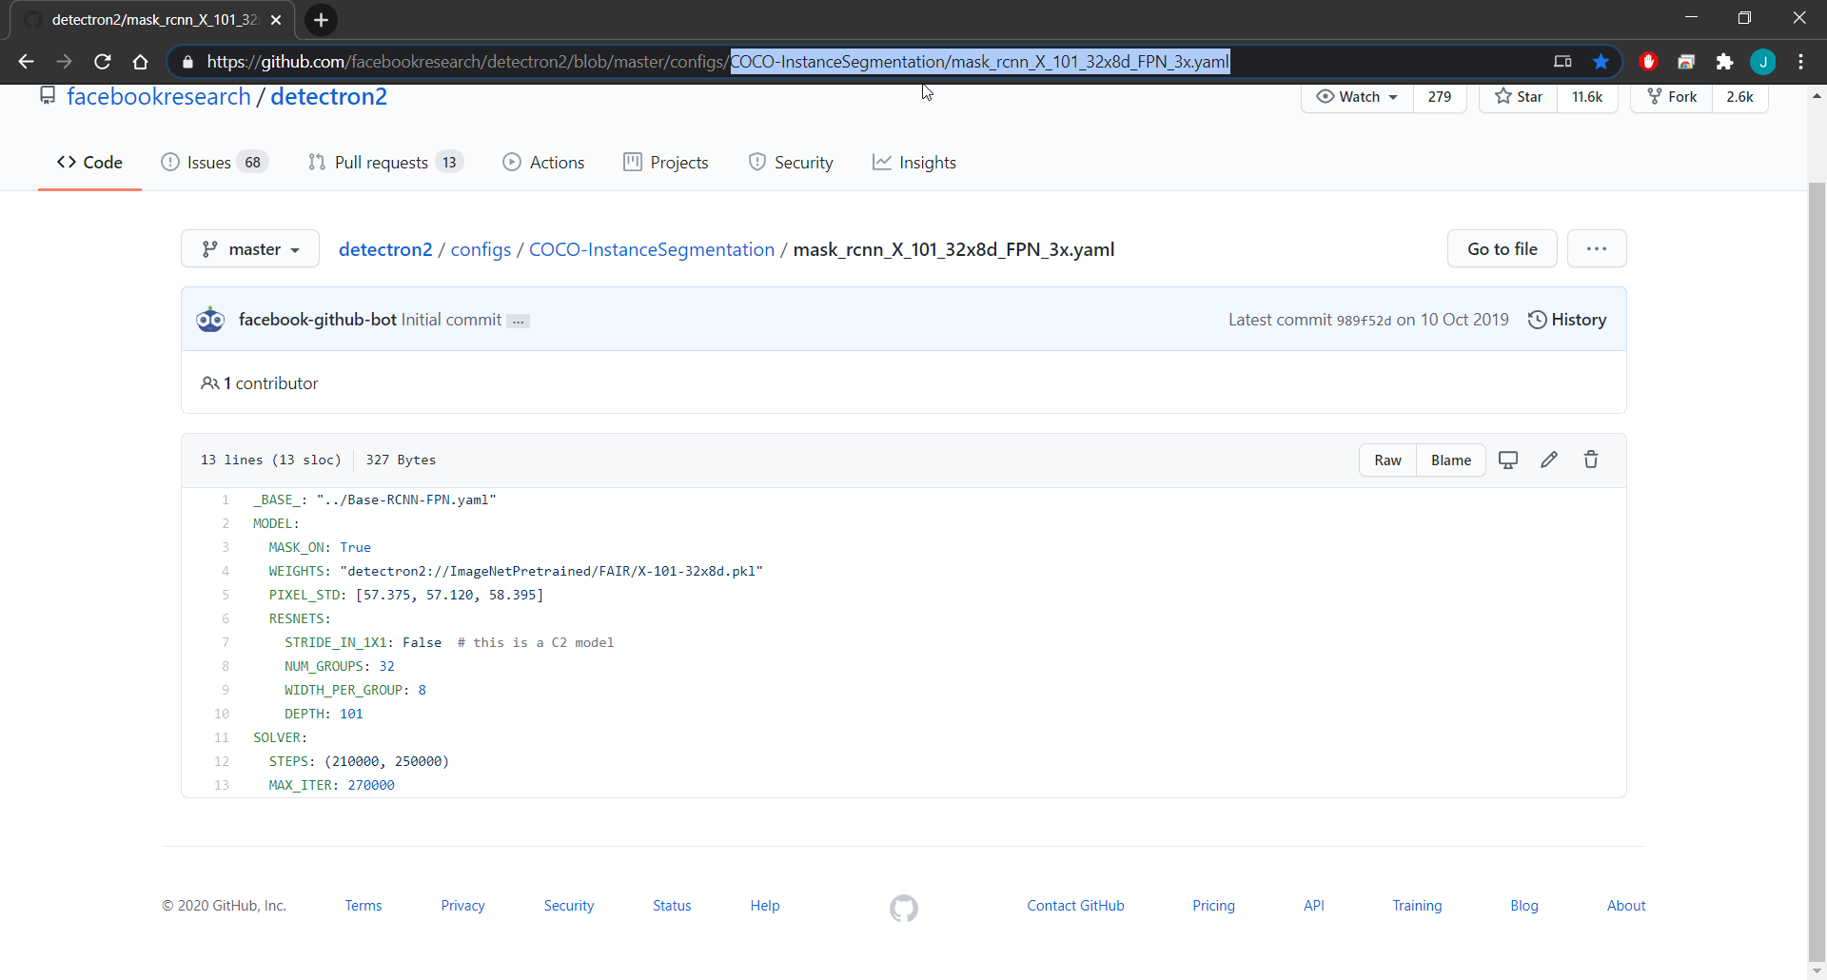Click the Go to file button
1827x980 pixels.
pyautogui.click(x=1503, y=249)
